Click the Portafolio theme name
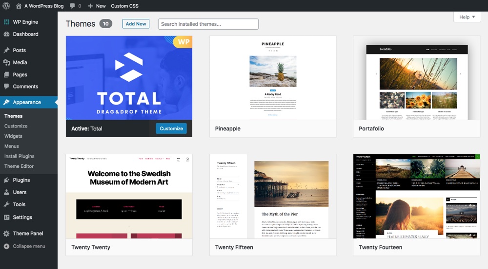The width and height of the screenshot is (488, 269). pos(371,128)
